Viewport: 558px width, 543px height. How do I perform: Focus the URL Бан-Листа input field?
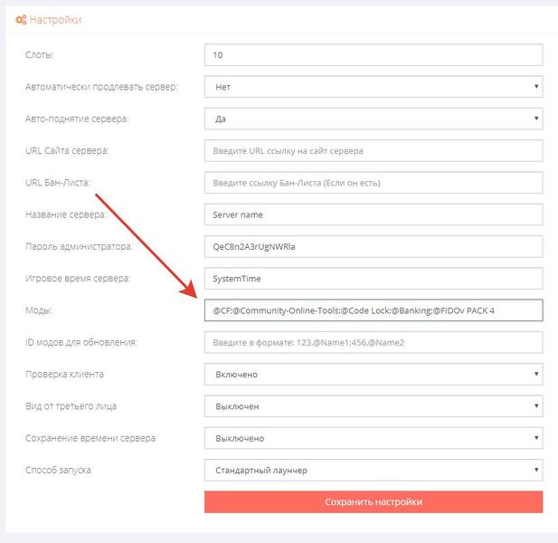coord(374,183)
